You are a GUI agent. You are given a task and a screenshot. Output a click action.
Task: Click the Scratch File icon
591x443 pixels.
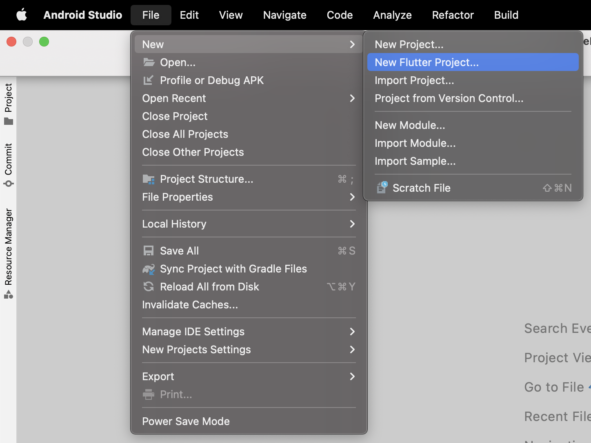pyautogui.click(x=382, y=188)
